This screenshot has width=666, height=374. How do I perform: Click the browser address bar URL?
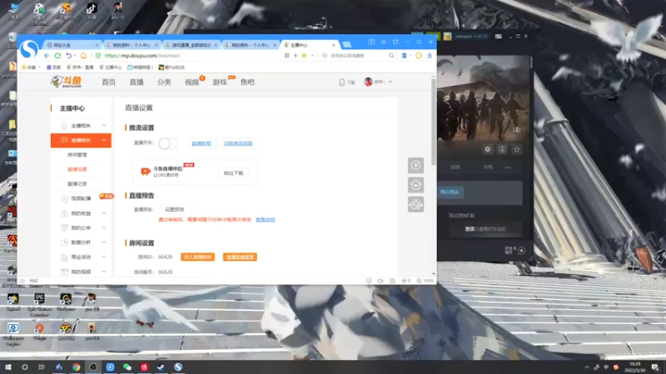pos(142,56)
